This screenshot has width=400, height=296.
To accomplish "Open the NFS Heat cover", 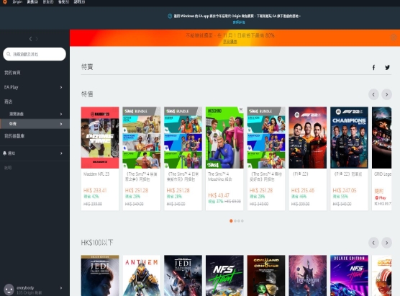I will [x=224, y=276].
